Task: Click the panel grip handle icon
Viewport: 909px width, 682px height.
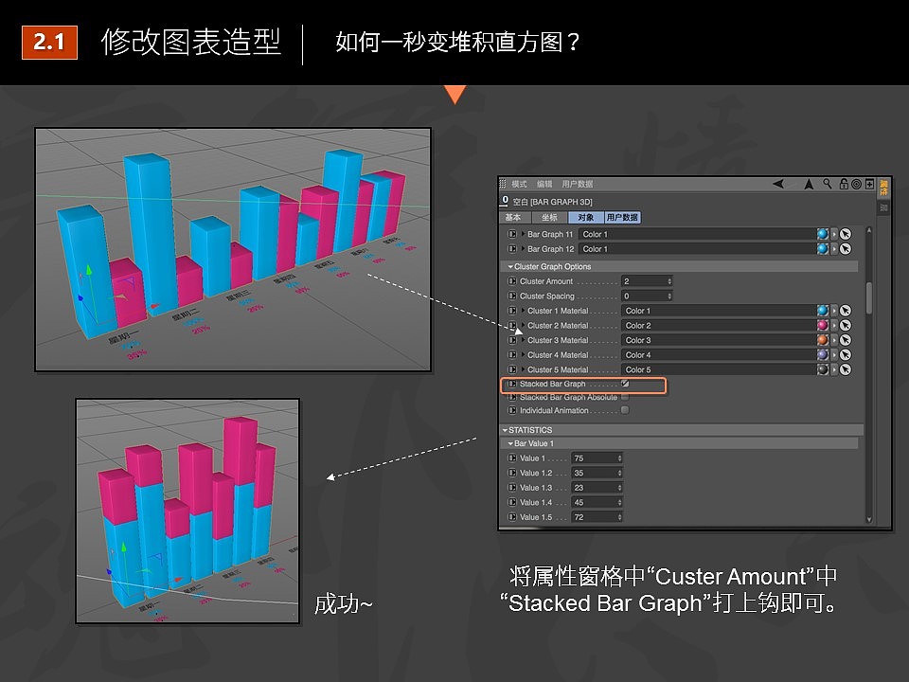Action: click(x=503, y=184)
